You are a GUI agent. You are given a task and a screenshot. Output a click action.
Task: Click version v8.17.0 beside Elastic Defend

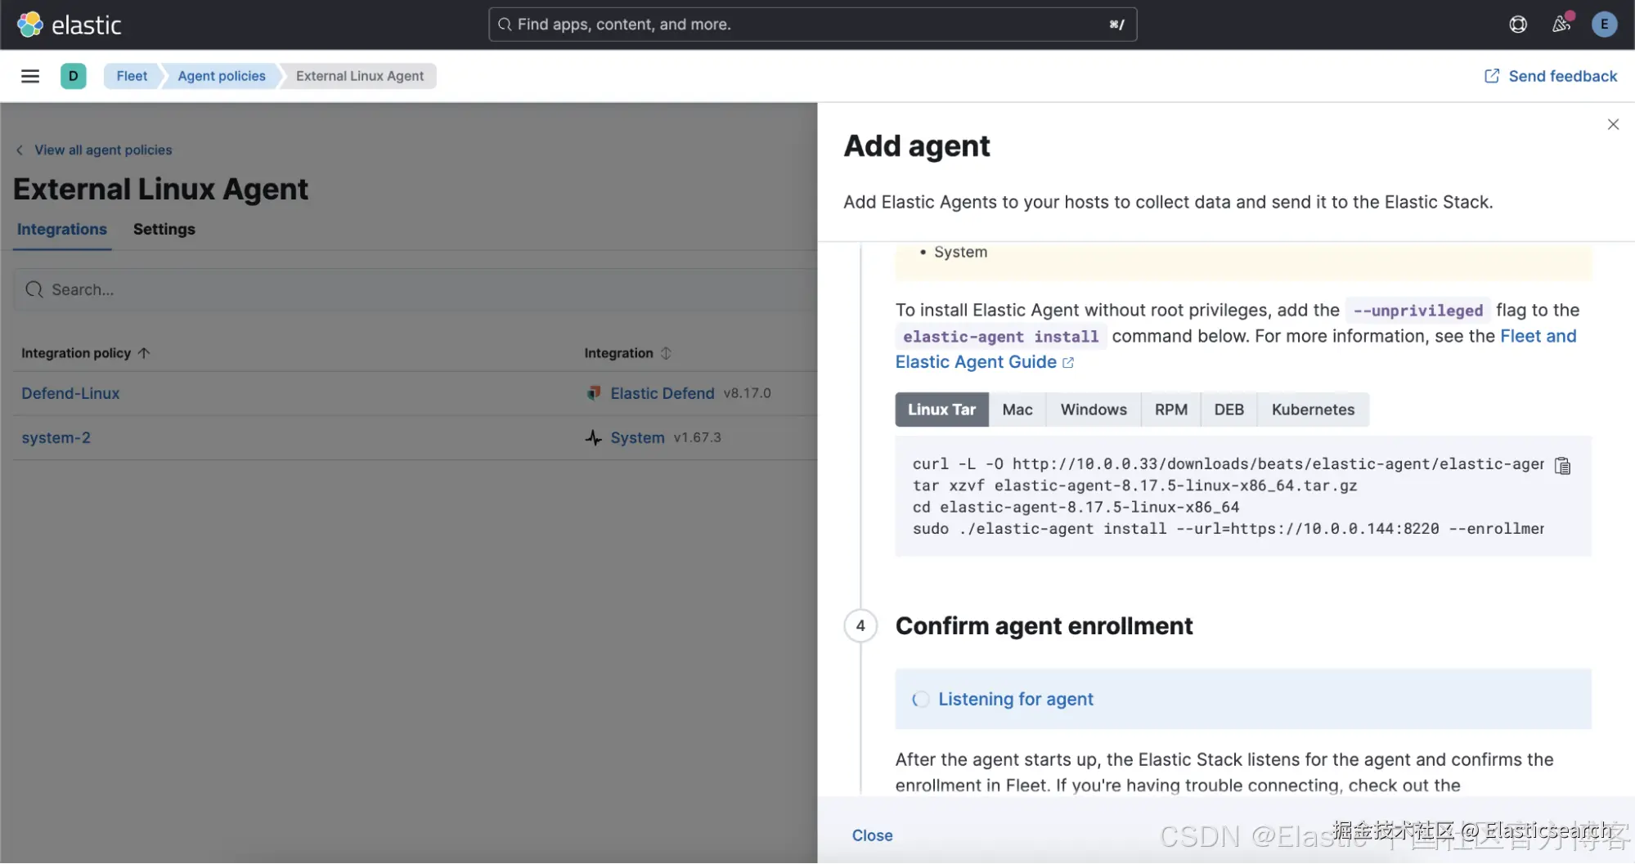(x=747, y=393)
